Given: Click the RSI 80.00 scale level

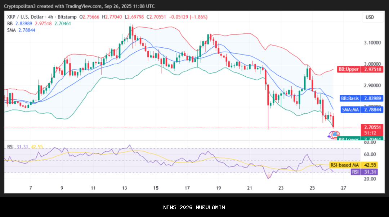Looking at the screenshot, I should point(370,142).
